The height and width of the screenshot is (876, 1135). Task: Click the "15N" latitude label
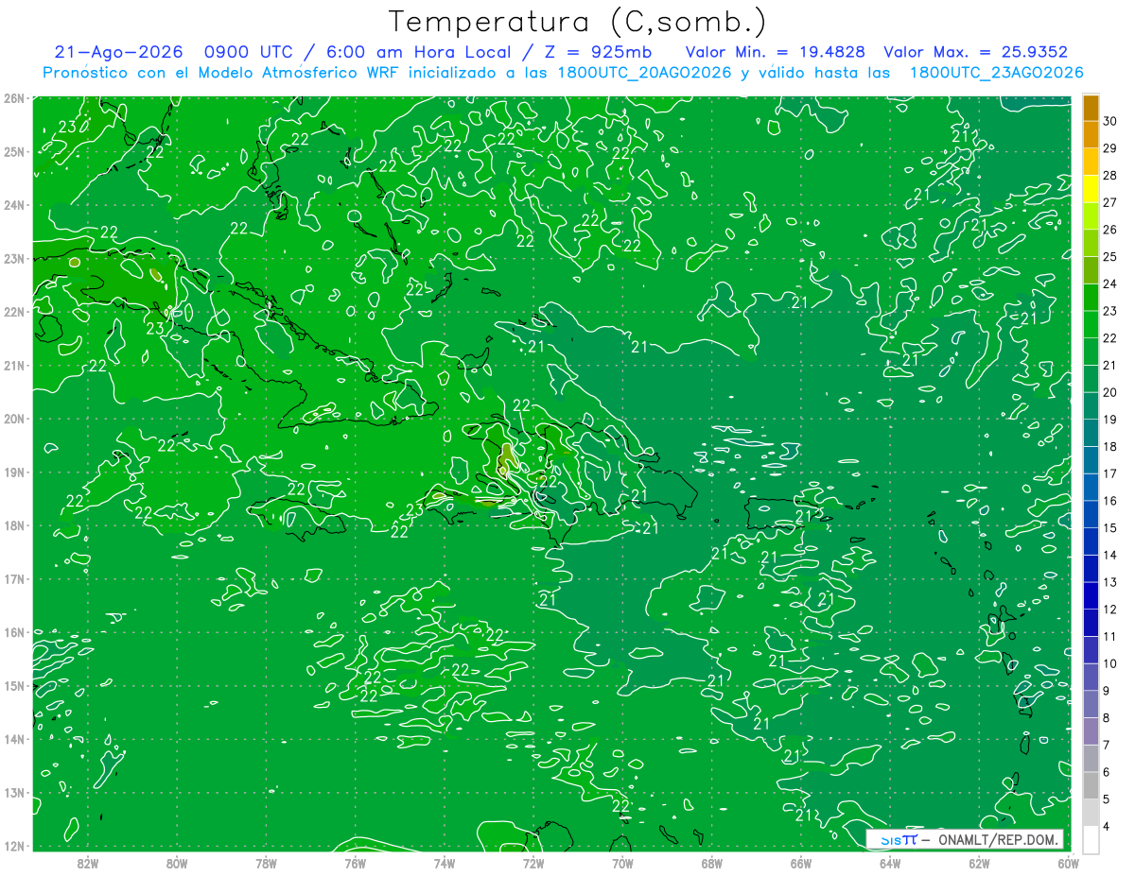tap(13, 685)
